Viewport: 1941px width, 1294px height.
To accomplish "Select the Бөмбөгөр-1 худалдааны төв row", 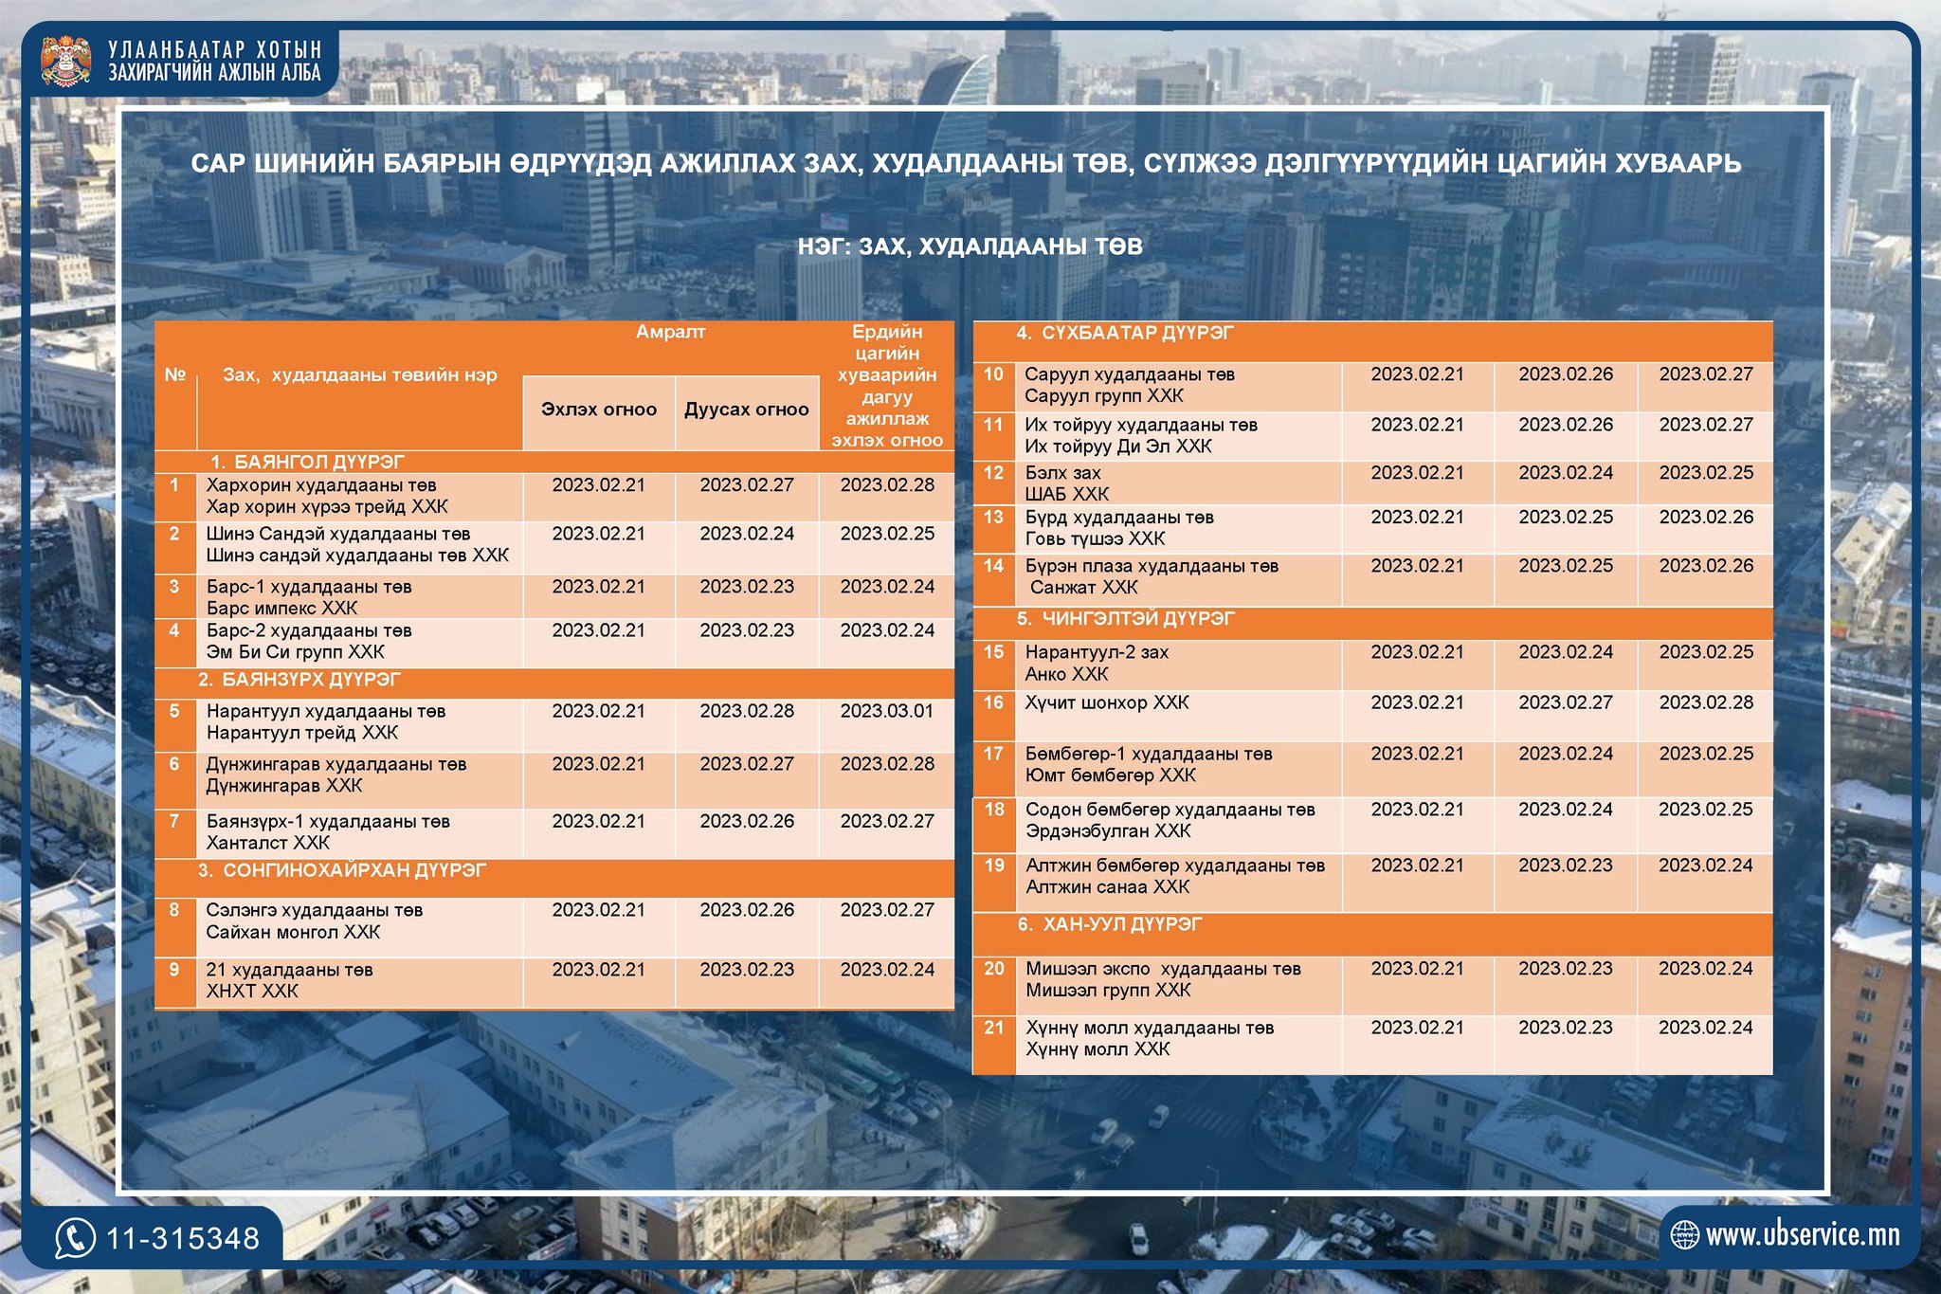I will 1148,764.
